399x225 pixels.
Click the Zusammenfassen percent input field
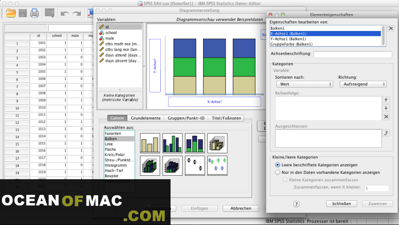[x=377, y=188]
